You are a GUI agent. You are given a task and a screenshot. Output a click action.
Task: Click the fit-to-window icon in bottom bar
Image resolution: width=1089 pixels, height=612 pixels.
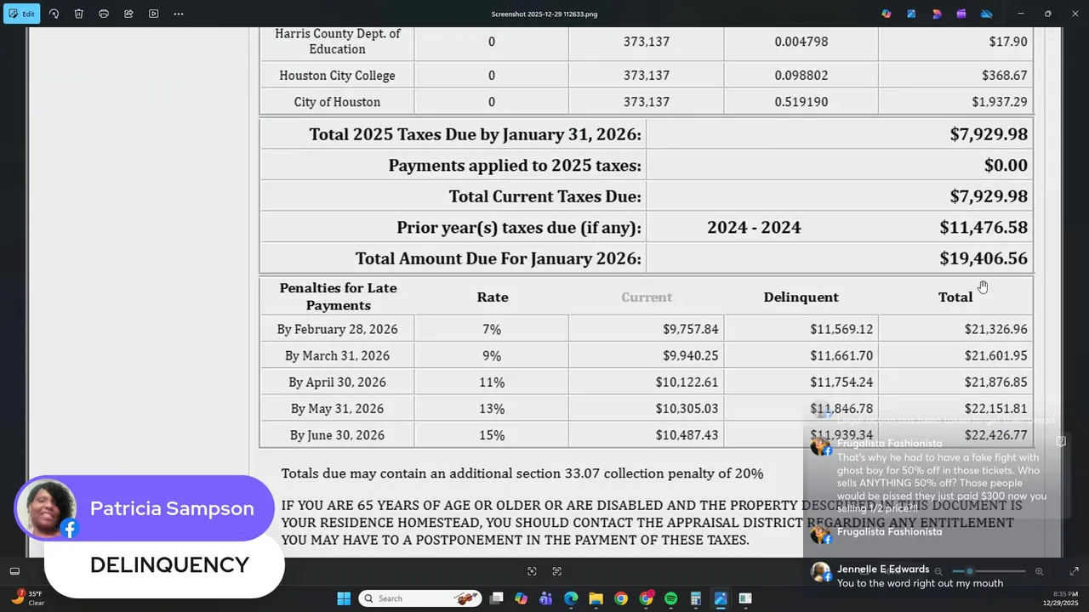click(532, 571)
